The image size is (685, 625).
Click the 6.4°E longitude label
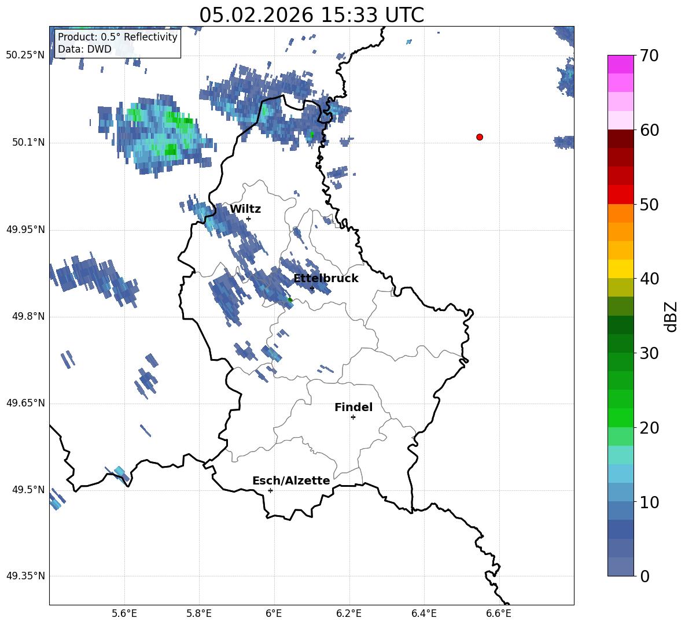tap(423, 613)
